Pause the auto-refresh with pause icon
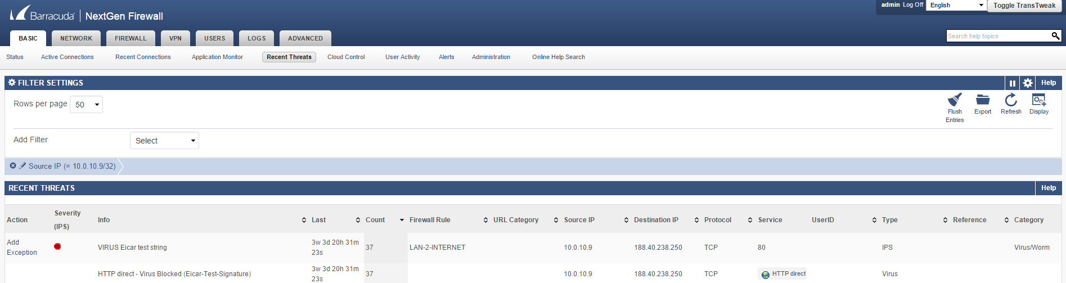1066x283 pixels. click(x=1012, y=83)
